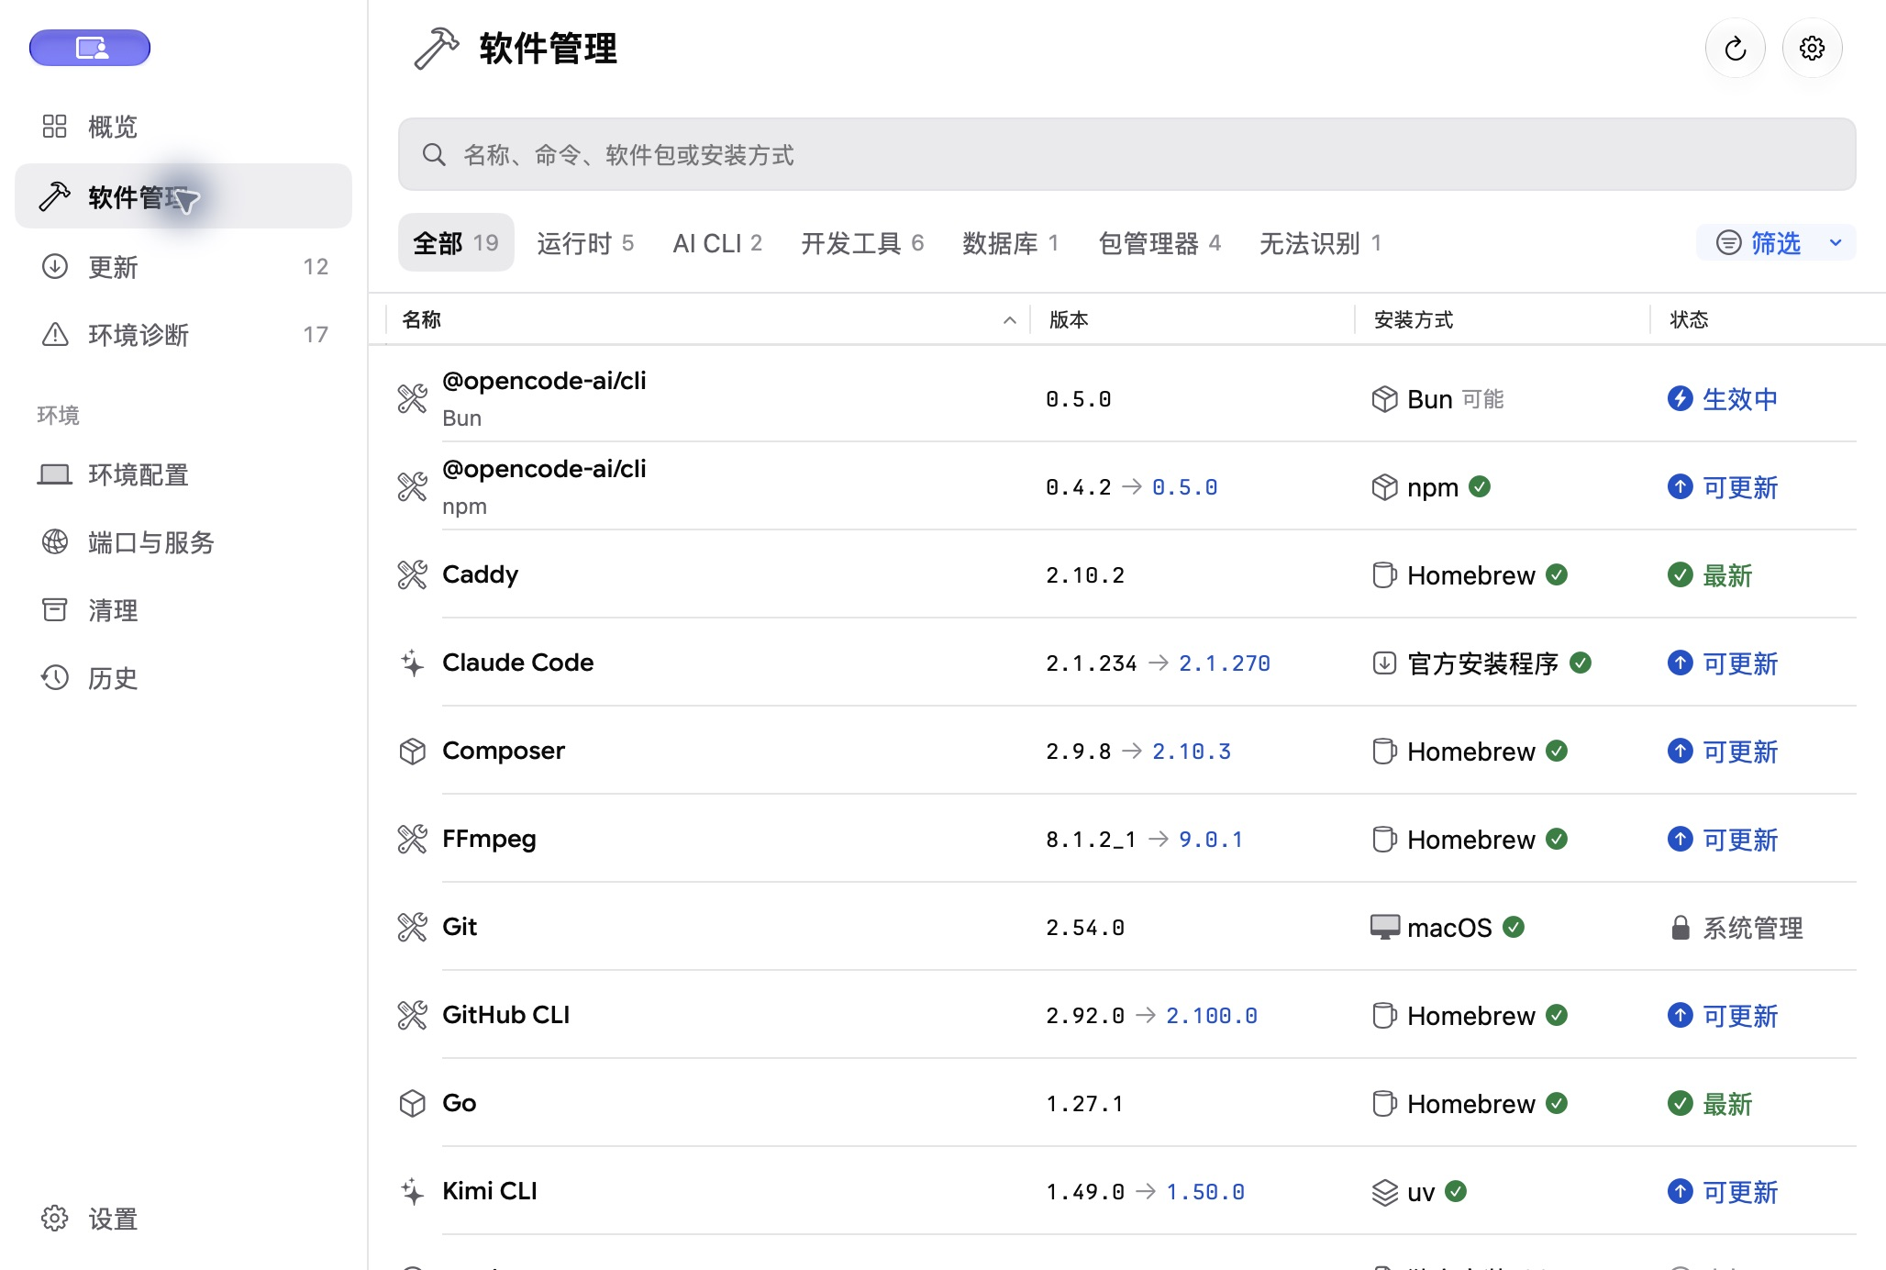Click the tools icon beside Caddy
This screenshot has height=1270, width=1886.
tap(412, 574)
